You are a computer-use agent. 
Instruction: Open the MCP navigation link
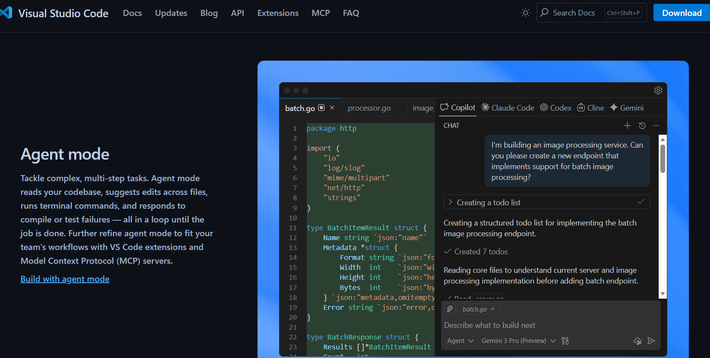(321, 13)
